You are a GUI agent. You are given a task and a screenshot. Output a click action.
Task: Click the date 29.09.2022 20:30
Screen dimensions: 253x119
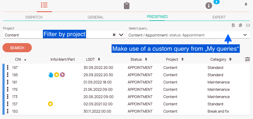coord(98,75)
